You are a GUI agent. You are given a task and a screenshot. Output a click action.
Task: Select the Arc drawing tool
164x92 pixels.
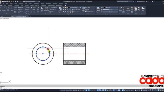[x=12, y=9]
